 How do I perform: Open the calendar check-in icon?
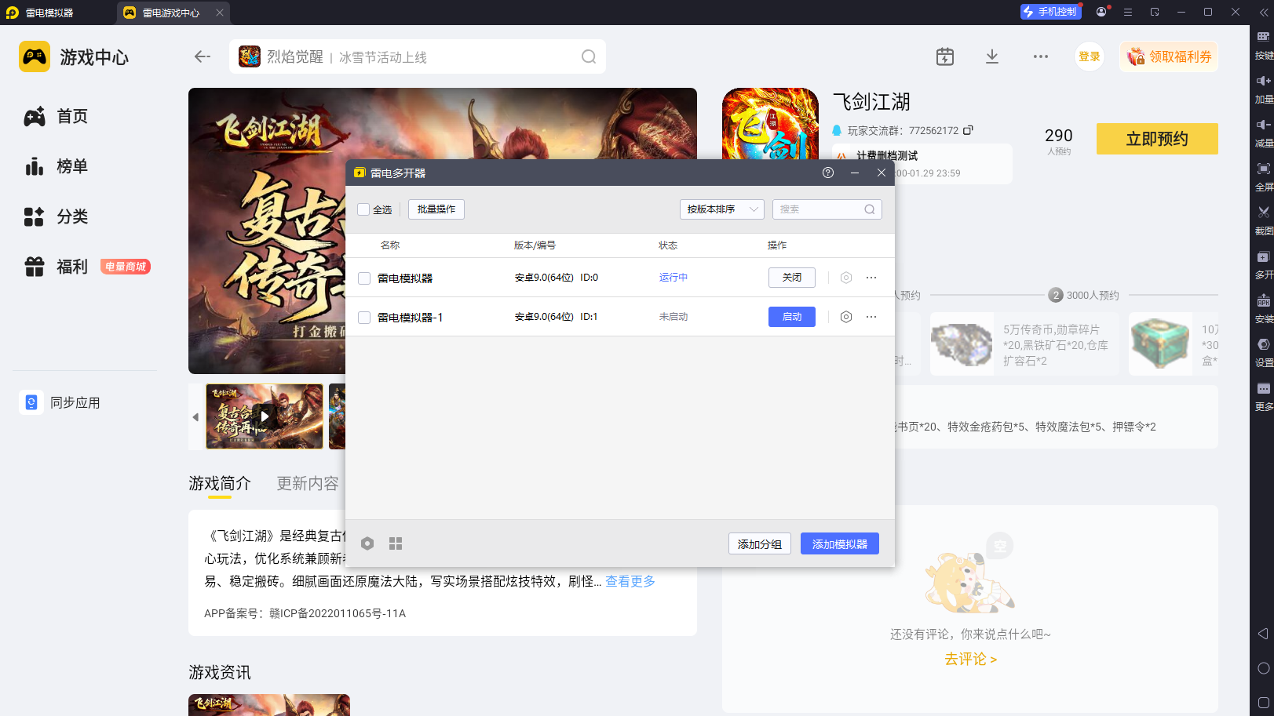tap(945, 56)
